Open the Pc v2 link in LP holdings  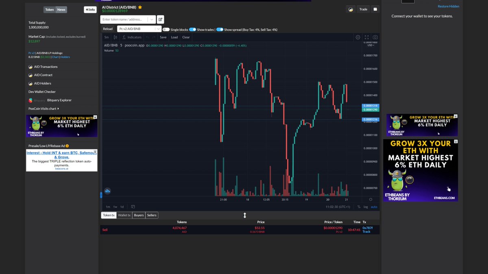(x=32, y=53)
